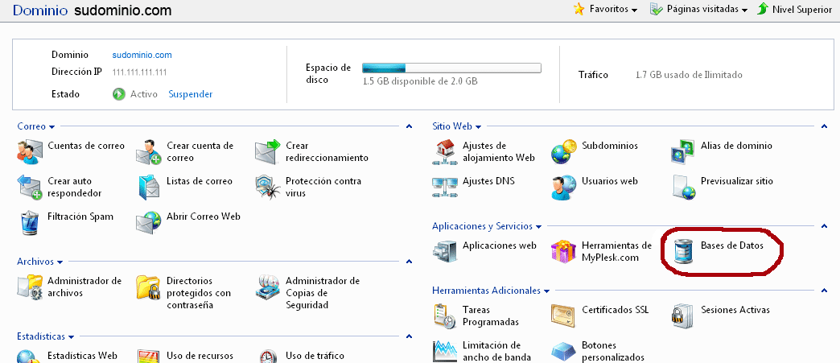Open the Sesiones Activas lock icon
Screen dimensions: 840x363
pos(683,316)
